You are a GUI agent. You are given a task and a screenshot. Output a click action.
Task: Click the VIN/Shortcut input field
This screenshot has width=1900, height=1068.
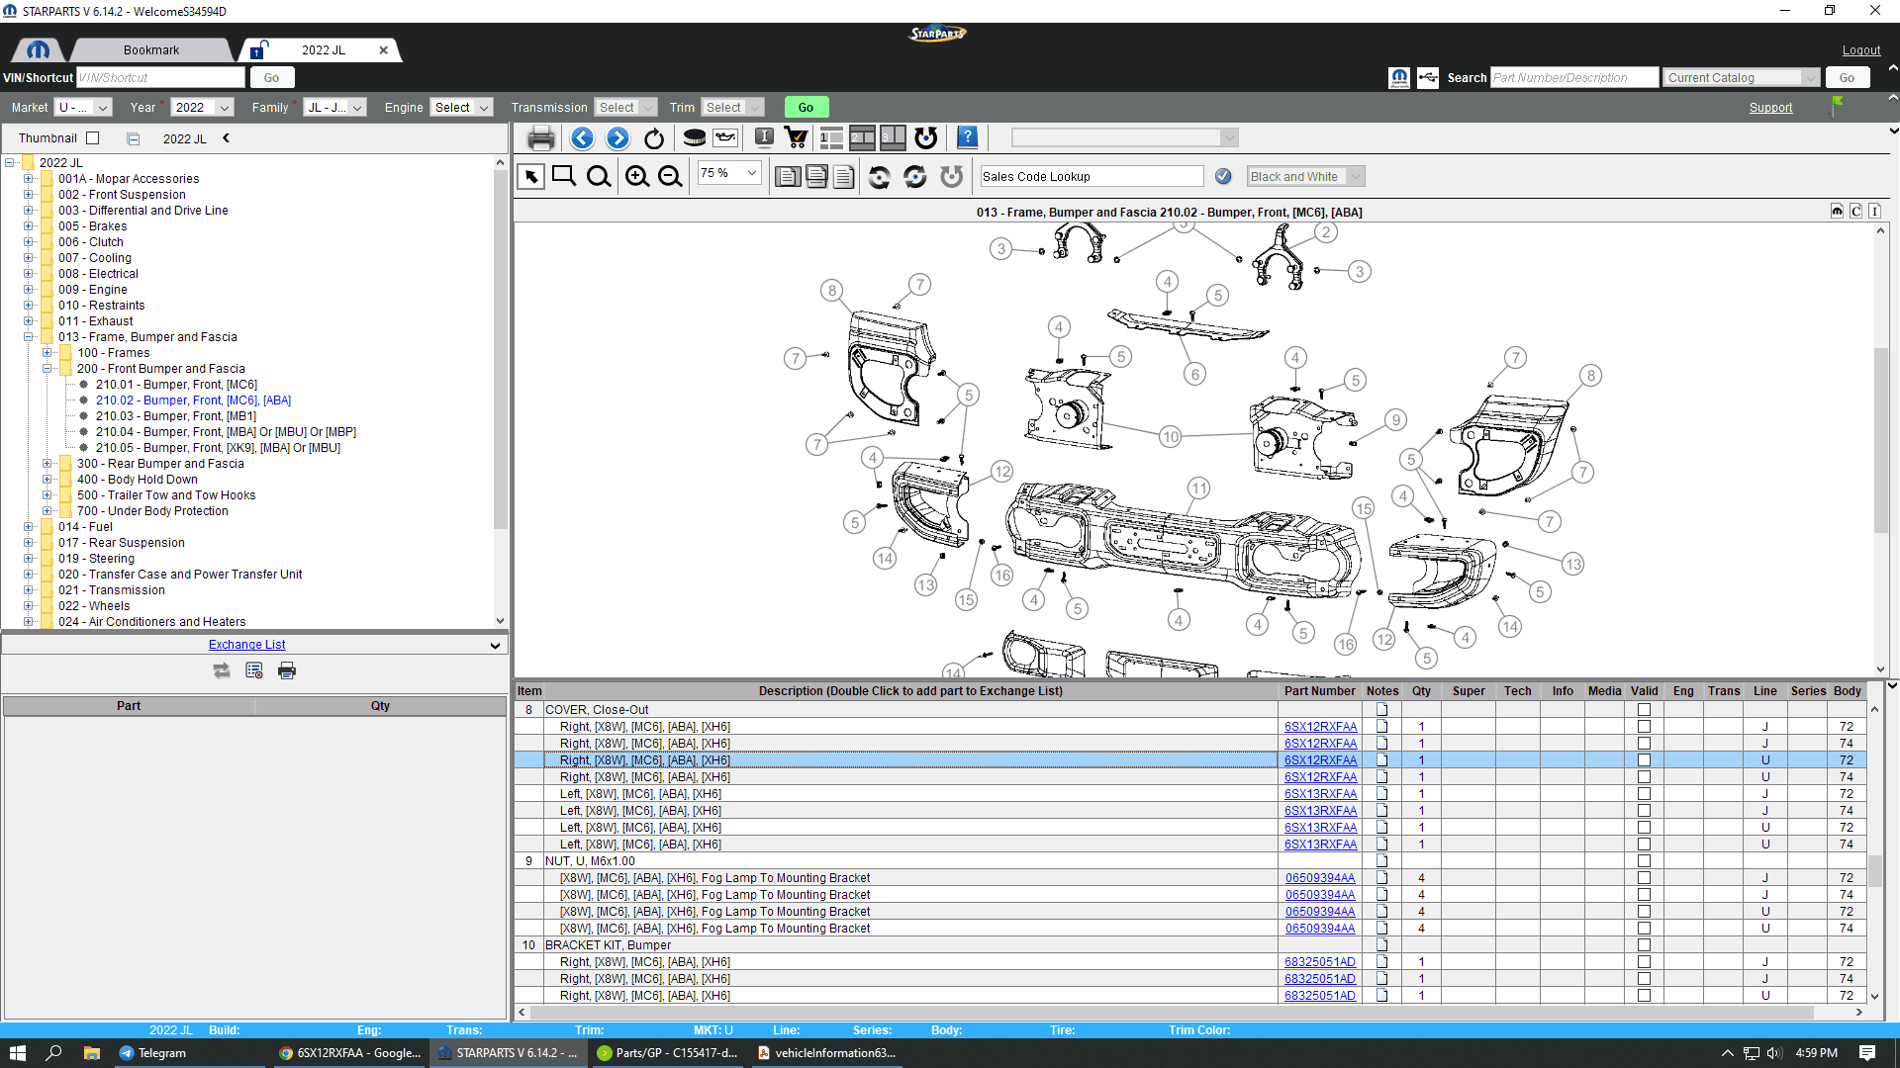(160, 77)
